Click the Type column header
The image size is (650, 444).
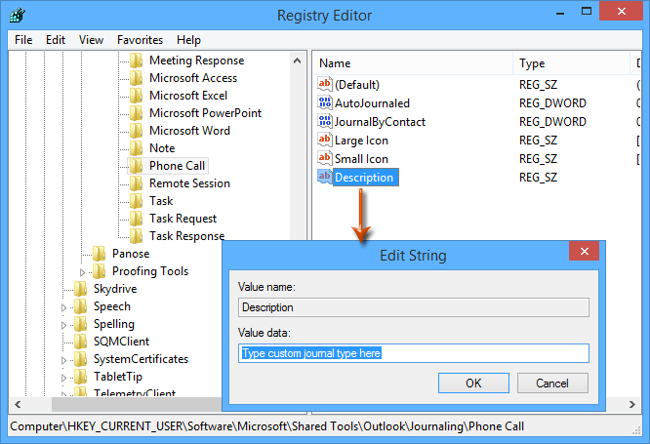[x=532, y=63]
